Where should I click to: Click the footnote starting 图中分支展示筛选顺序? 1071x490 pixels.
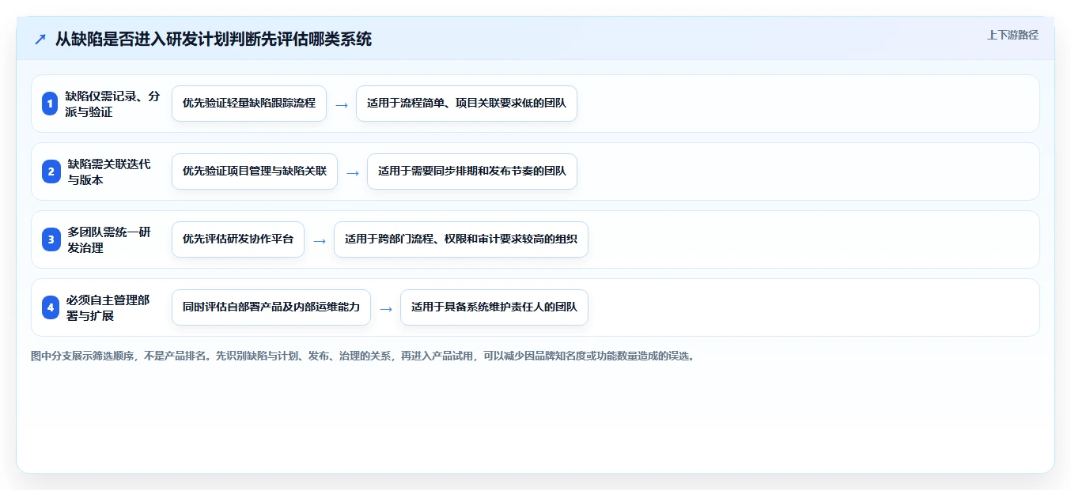click(363, 356)
